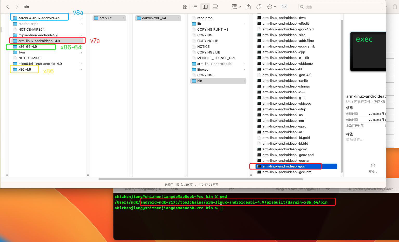Select the highlighted arm-linux-androideabi-gcc file
Viewport: 399px width, 242px height.
tap(296, 166)
